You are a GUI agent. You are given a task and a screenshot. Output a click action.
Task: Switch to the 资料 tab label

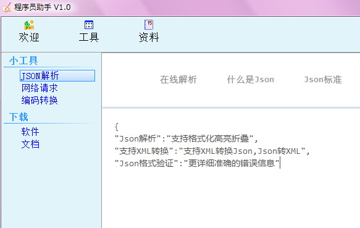[149, 37]
